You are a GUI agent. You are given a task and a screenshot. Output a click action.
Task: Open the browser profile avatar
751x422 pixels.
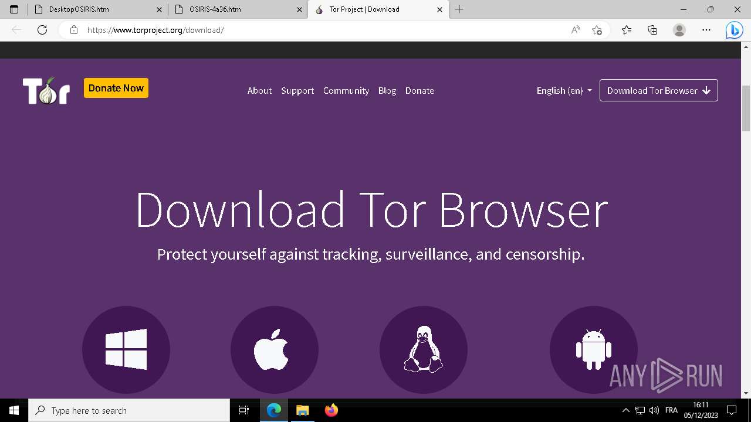[x=679, y=30]
